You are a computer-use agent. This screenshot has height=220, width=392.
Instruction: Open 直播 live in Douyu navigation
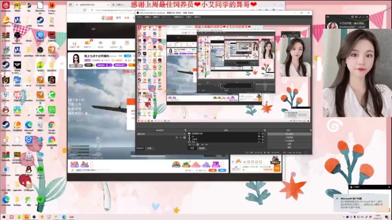point(127,18)
